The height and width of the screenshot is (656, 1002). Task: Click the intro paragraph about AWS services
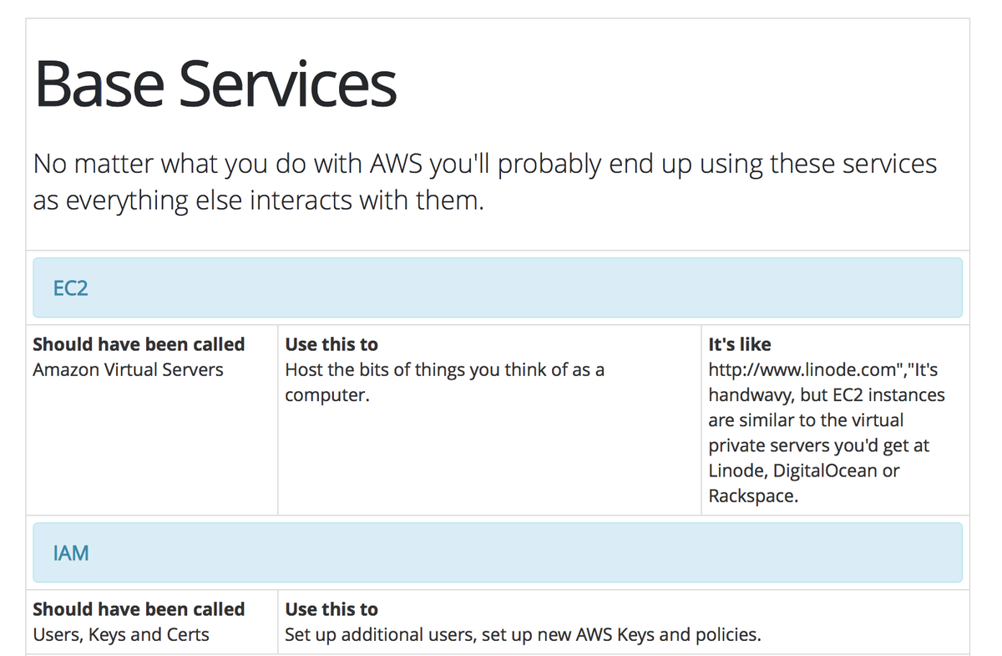[x=484, y=181]
